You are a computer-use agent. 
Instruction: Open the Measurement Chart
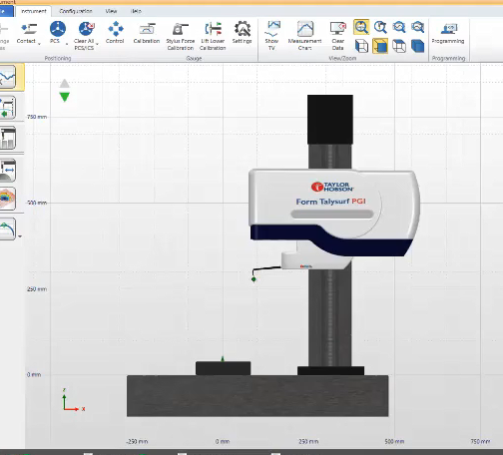click(x=305, y=35)
